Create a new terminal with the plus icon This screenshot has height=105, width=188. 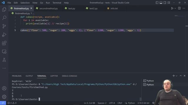(174, 76)
